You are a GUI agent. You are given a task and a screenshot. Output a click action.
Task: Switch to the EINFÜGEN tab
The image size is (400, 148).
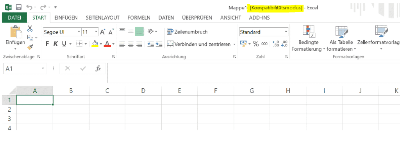[x=66, y=18]
